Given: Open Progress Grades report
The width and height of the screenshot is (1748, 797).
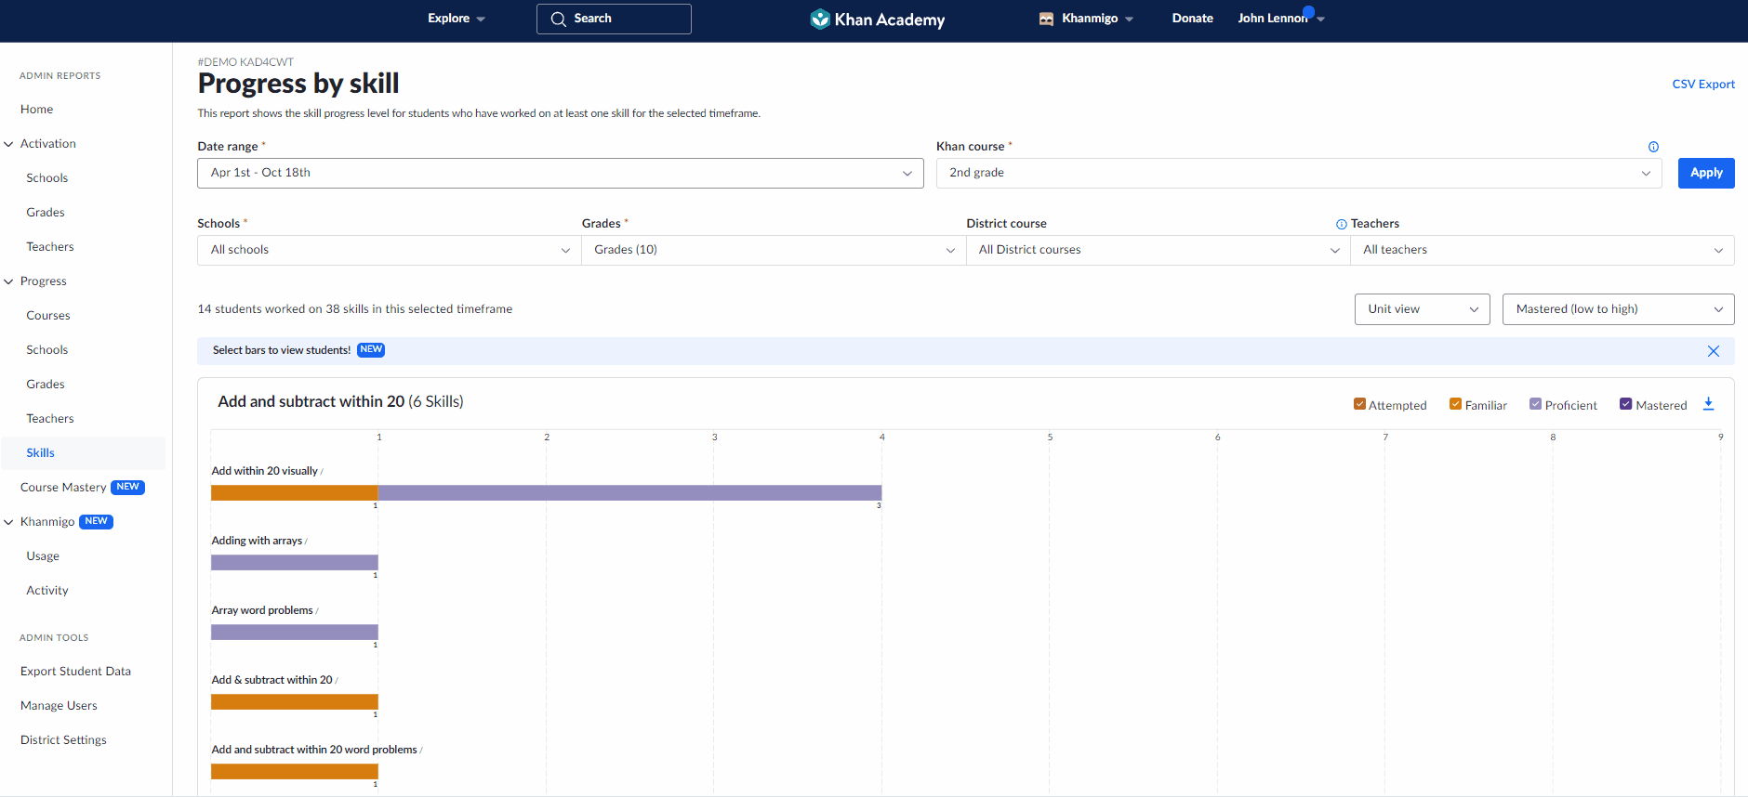Looking at the screenshot, I should point(46,385).
